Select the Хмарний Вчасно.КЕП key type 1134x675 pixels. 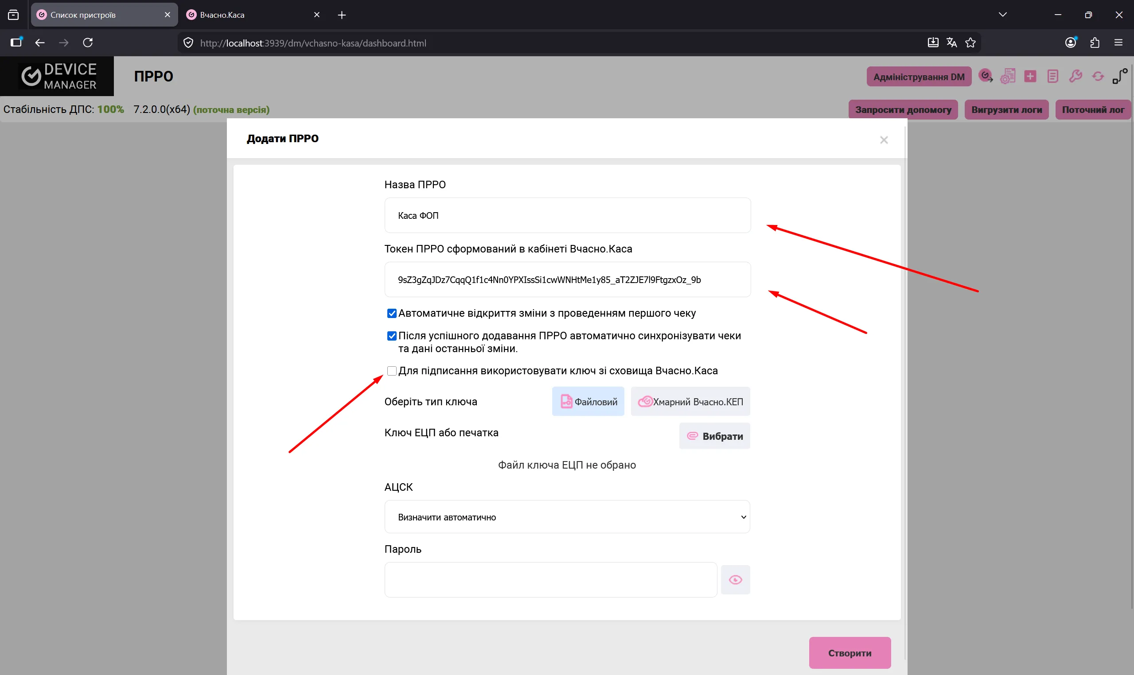click(x=690, y=402)
